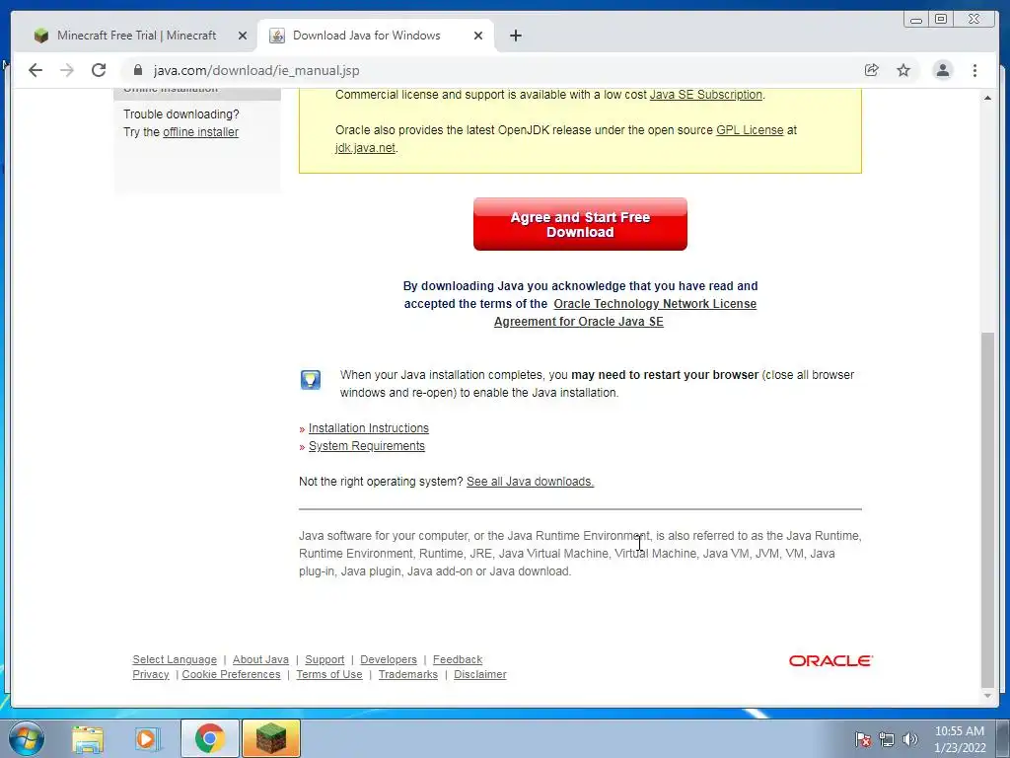Viewport: 1010px width, 758px height.
Task: Click the lightbulb tip icon
Action: (311, 380)
